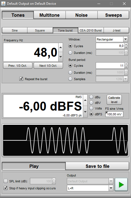Screen dimensions: 131x198
Task: Select the J-test tab
Action: pos(116,30)
